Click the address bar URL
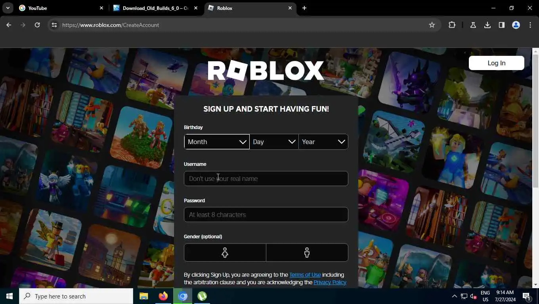 111,25
